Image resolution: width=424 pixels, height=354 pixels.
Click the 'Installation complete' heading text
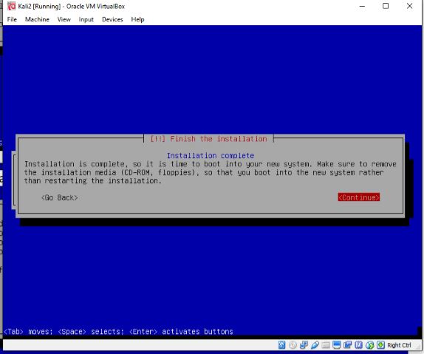pyautogui.click(x=211, y=156)
